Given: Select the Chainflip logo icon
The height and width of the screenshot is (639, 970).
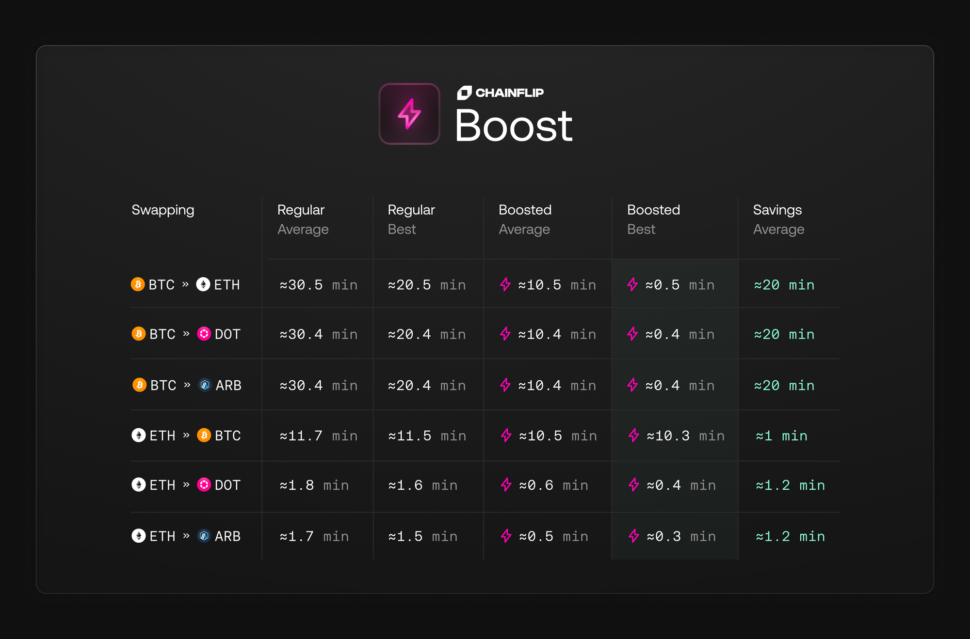Looking at the screenshot, I should pos(465,92).
